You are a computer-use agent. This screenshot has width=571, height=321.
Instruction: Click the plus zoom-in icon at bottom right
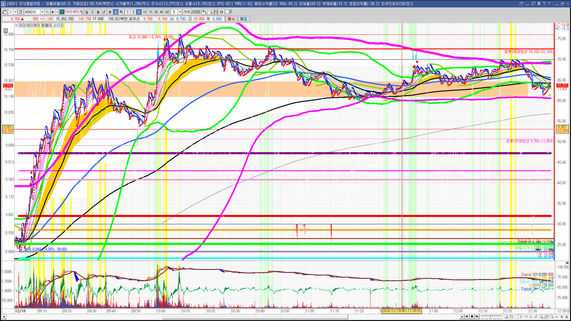[562, 317]
